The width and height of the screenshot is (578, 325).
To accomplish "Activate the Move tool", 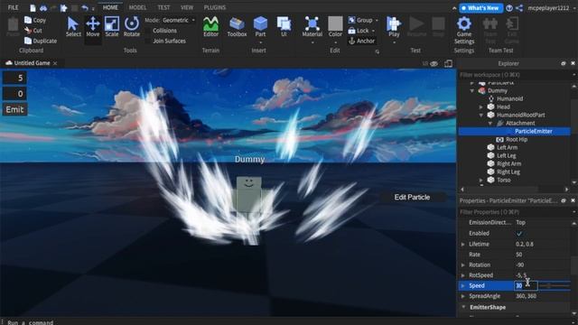I will (x=92, y=26).
